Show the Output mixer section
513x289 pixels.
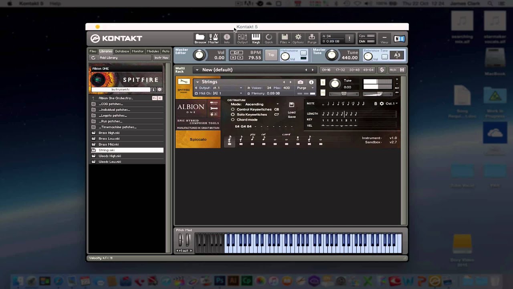click(x=242, y=39)
